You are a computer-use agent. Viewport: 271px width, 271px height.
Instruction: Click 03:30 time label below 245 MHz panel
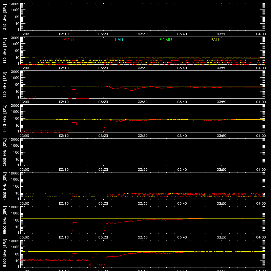[x=143, y=34]
